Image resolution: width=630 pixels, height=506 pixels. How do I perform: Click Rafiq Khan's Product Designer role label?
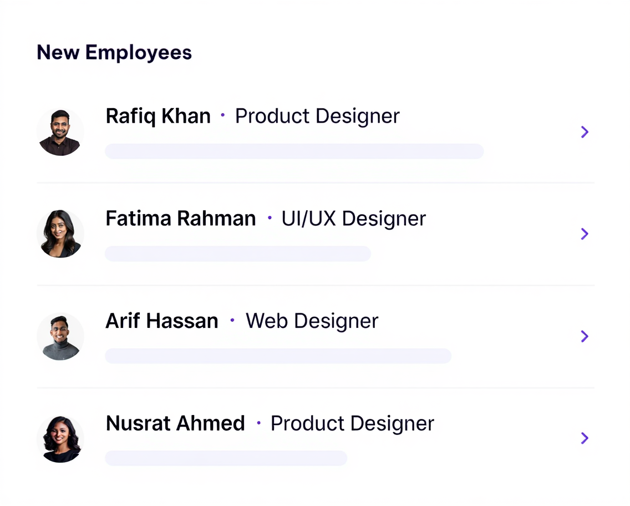(317, 117)
